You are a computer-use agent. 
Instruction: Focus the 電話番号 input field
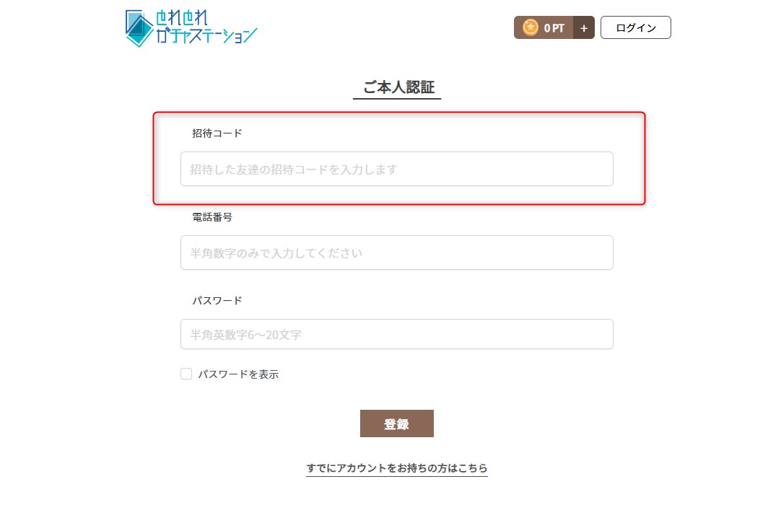pos(396,253)
